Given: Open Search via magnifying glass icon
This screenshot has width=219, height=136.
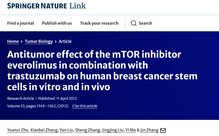Looking at the screenshot, I should [x=134, y=23].
